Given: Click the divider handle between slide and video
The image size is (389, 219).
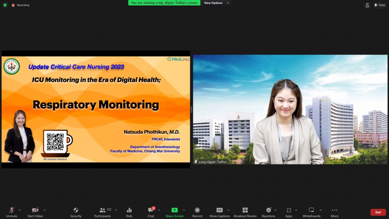Looking at the screenshot, I should point(191,109).
